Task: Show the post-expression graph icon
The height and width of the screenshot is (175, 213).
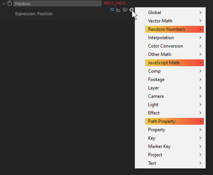Action: (118, 10)
